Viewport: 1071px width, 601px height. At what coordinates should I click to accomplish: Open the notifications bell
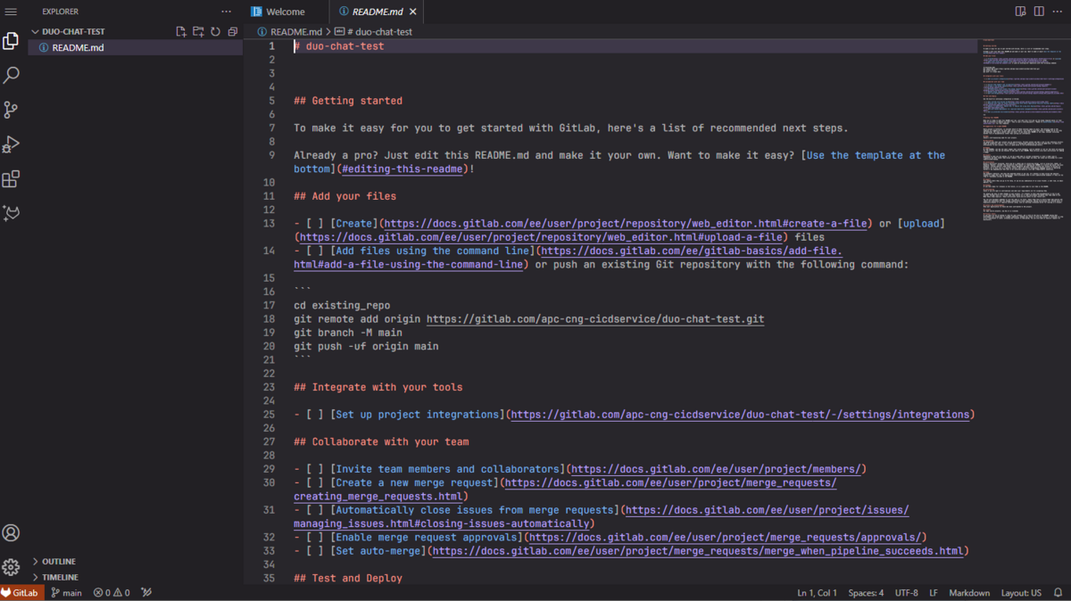click(x=1059, y=593)
